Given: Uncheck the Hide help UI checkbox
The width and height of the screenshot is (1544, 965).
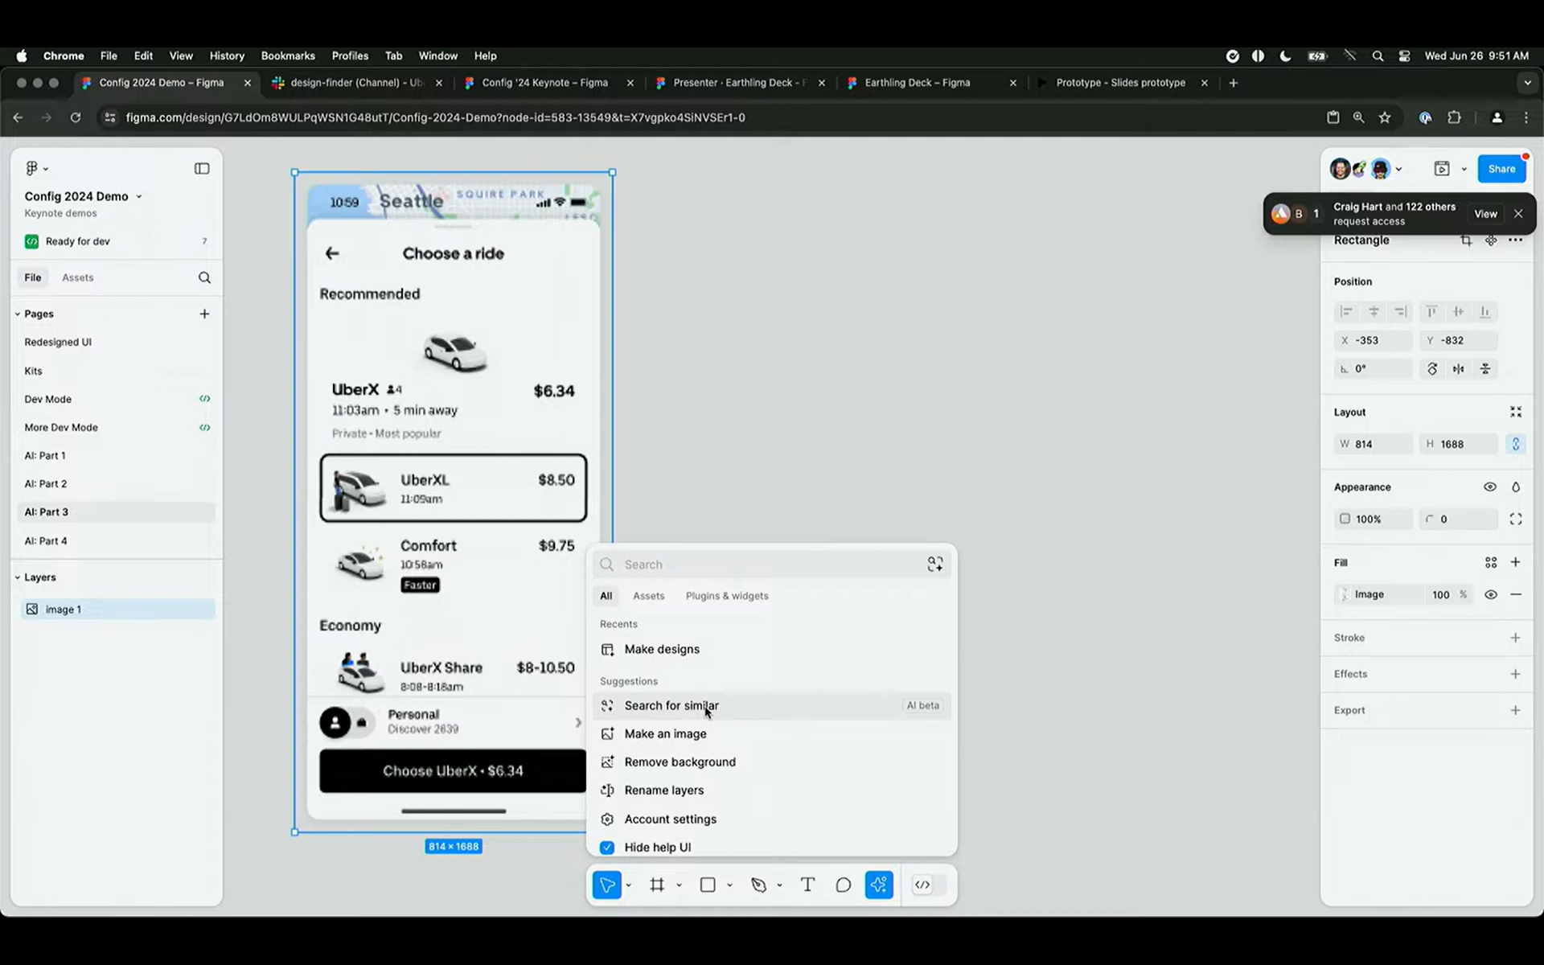Looking at the screenshot, I should (x=607, y=848).
